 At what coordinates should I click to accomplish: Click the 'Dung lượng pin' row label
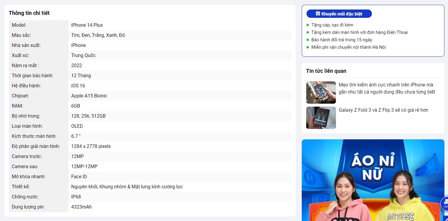click(x=28, y=207)
